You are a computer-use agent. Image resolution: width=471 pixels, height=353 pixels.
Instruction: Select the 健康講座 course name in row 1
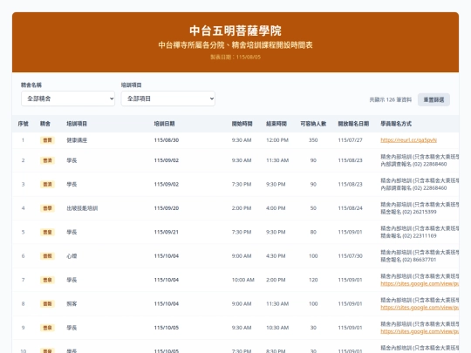pos(77,140)
